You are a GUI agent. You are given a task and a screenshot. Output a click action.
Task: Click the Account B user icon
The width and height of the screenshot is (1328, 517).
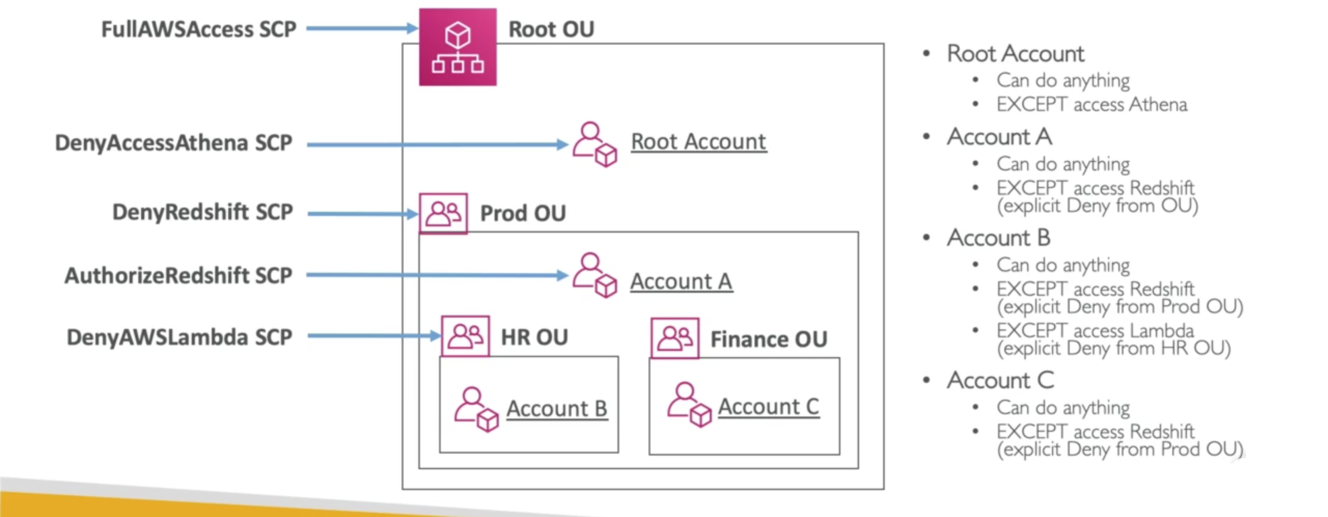pos(476,409)
